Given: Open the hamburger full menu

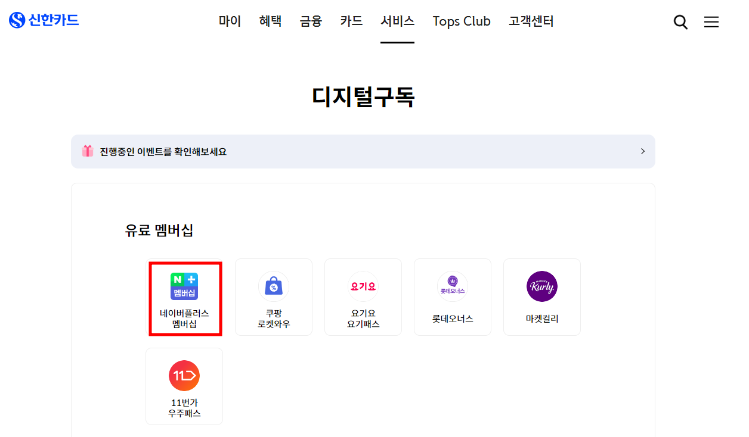Looking at the screenshot, I should coord(711,22).
